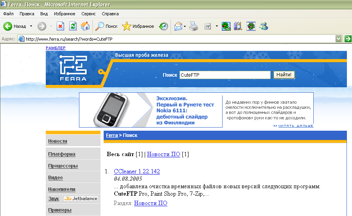Click the Mail envelope icon
This screenshot has width=352, height=216.
pos(178,26)
